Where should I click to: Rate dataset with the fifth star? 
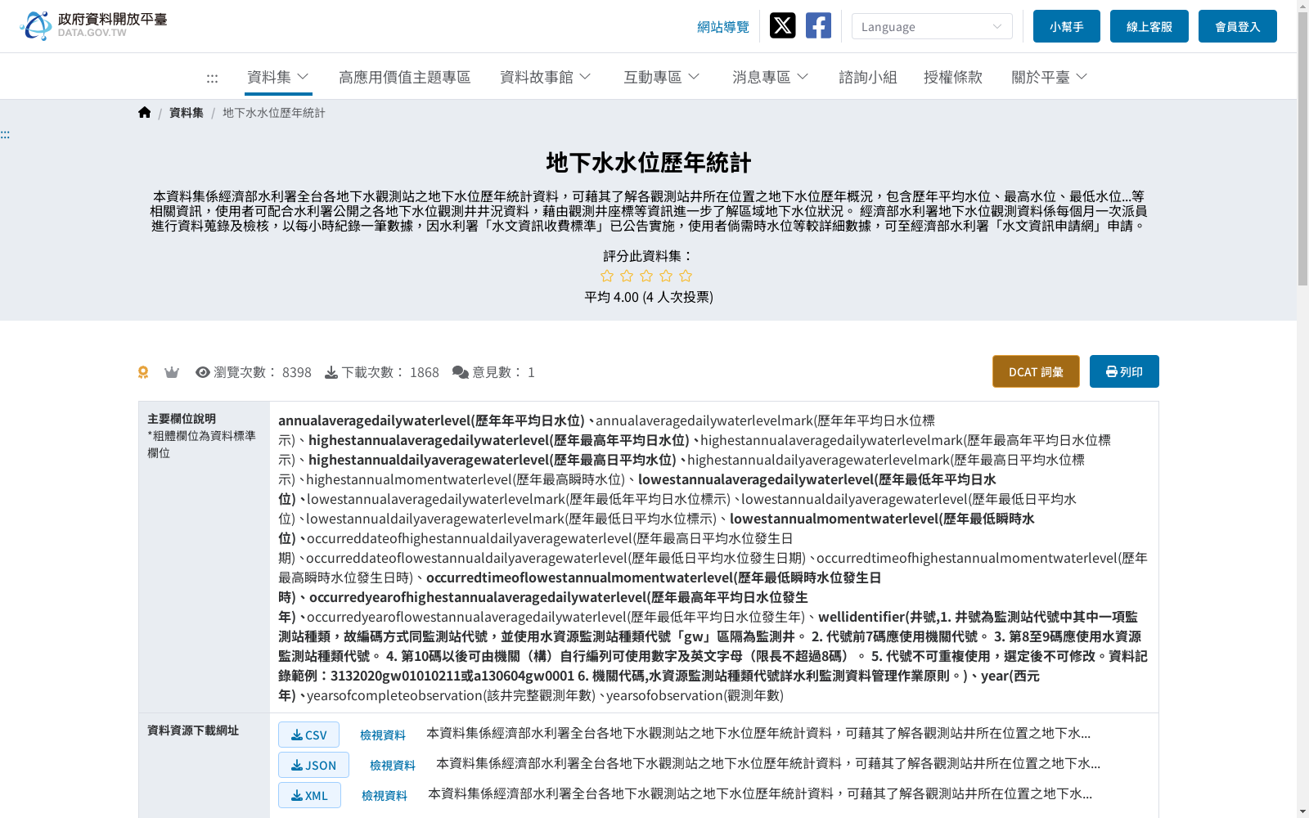[686, 276]
